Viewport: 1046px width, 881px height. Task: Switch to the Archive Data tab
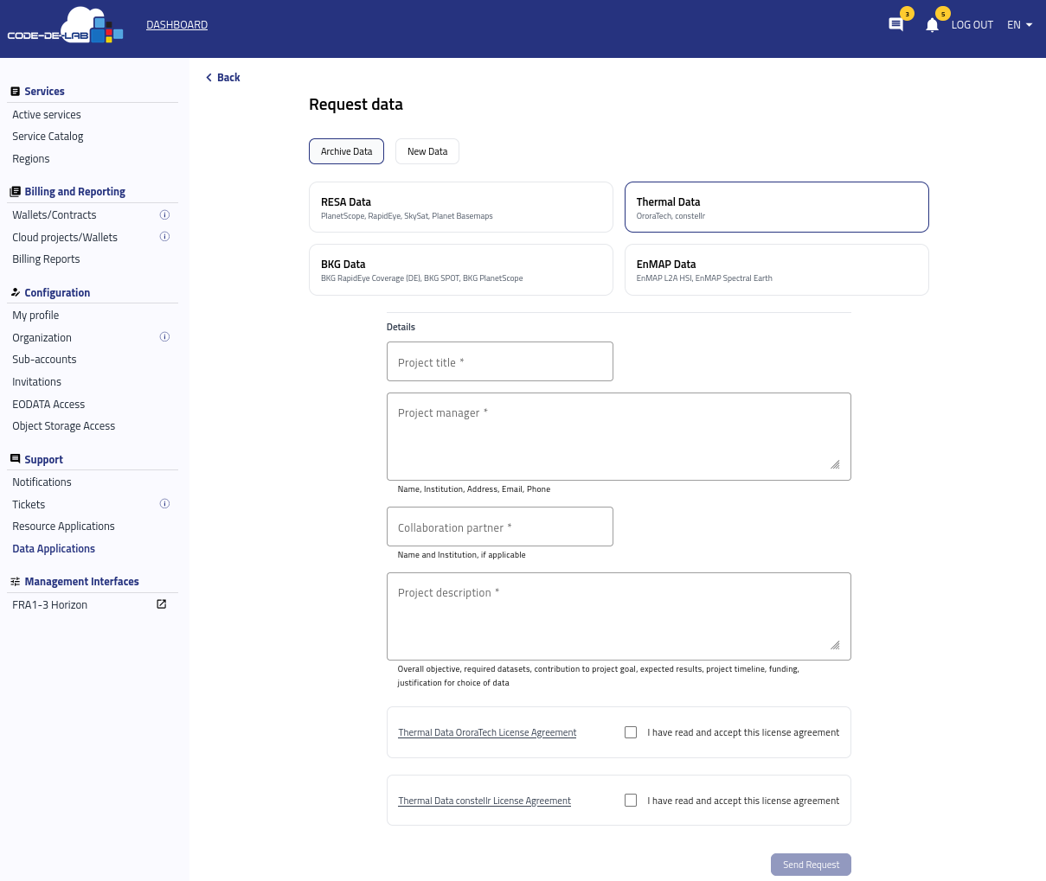[346, 151]
